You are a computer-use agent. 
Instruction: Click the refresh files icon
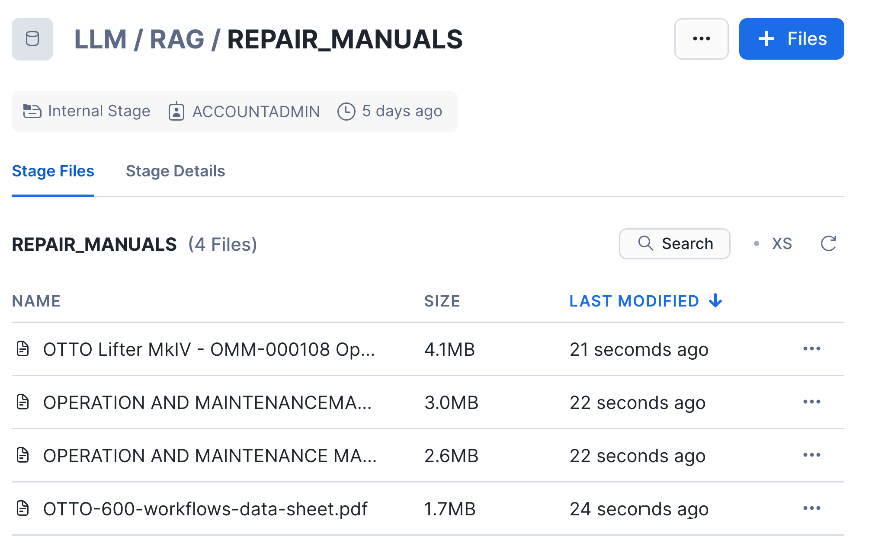pyautogui.click(x=828, y=243)
